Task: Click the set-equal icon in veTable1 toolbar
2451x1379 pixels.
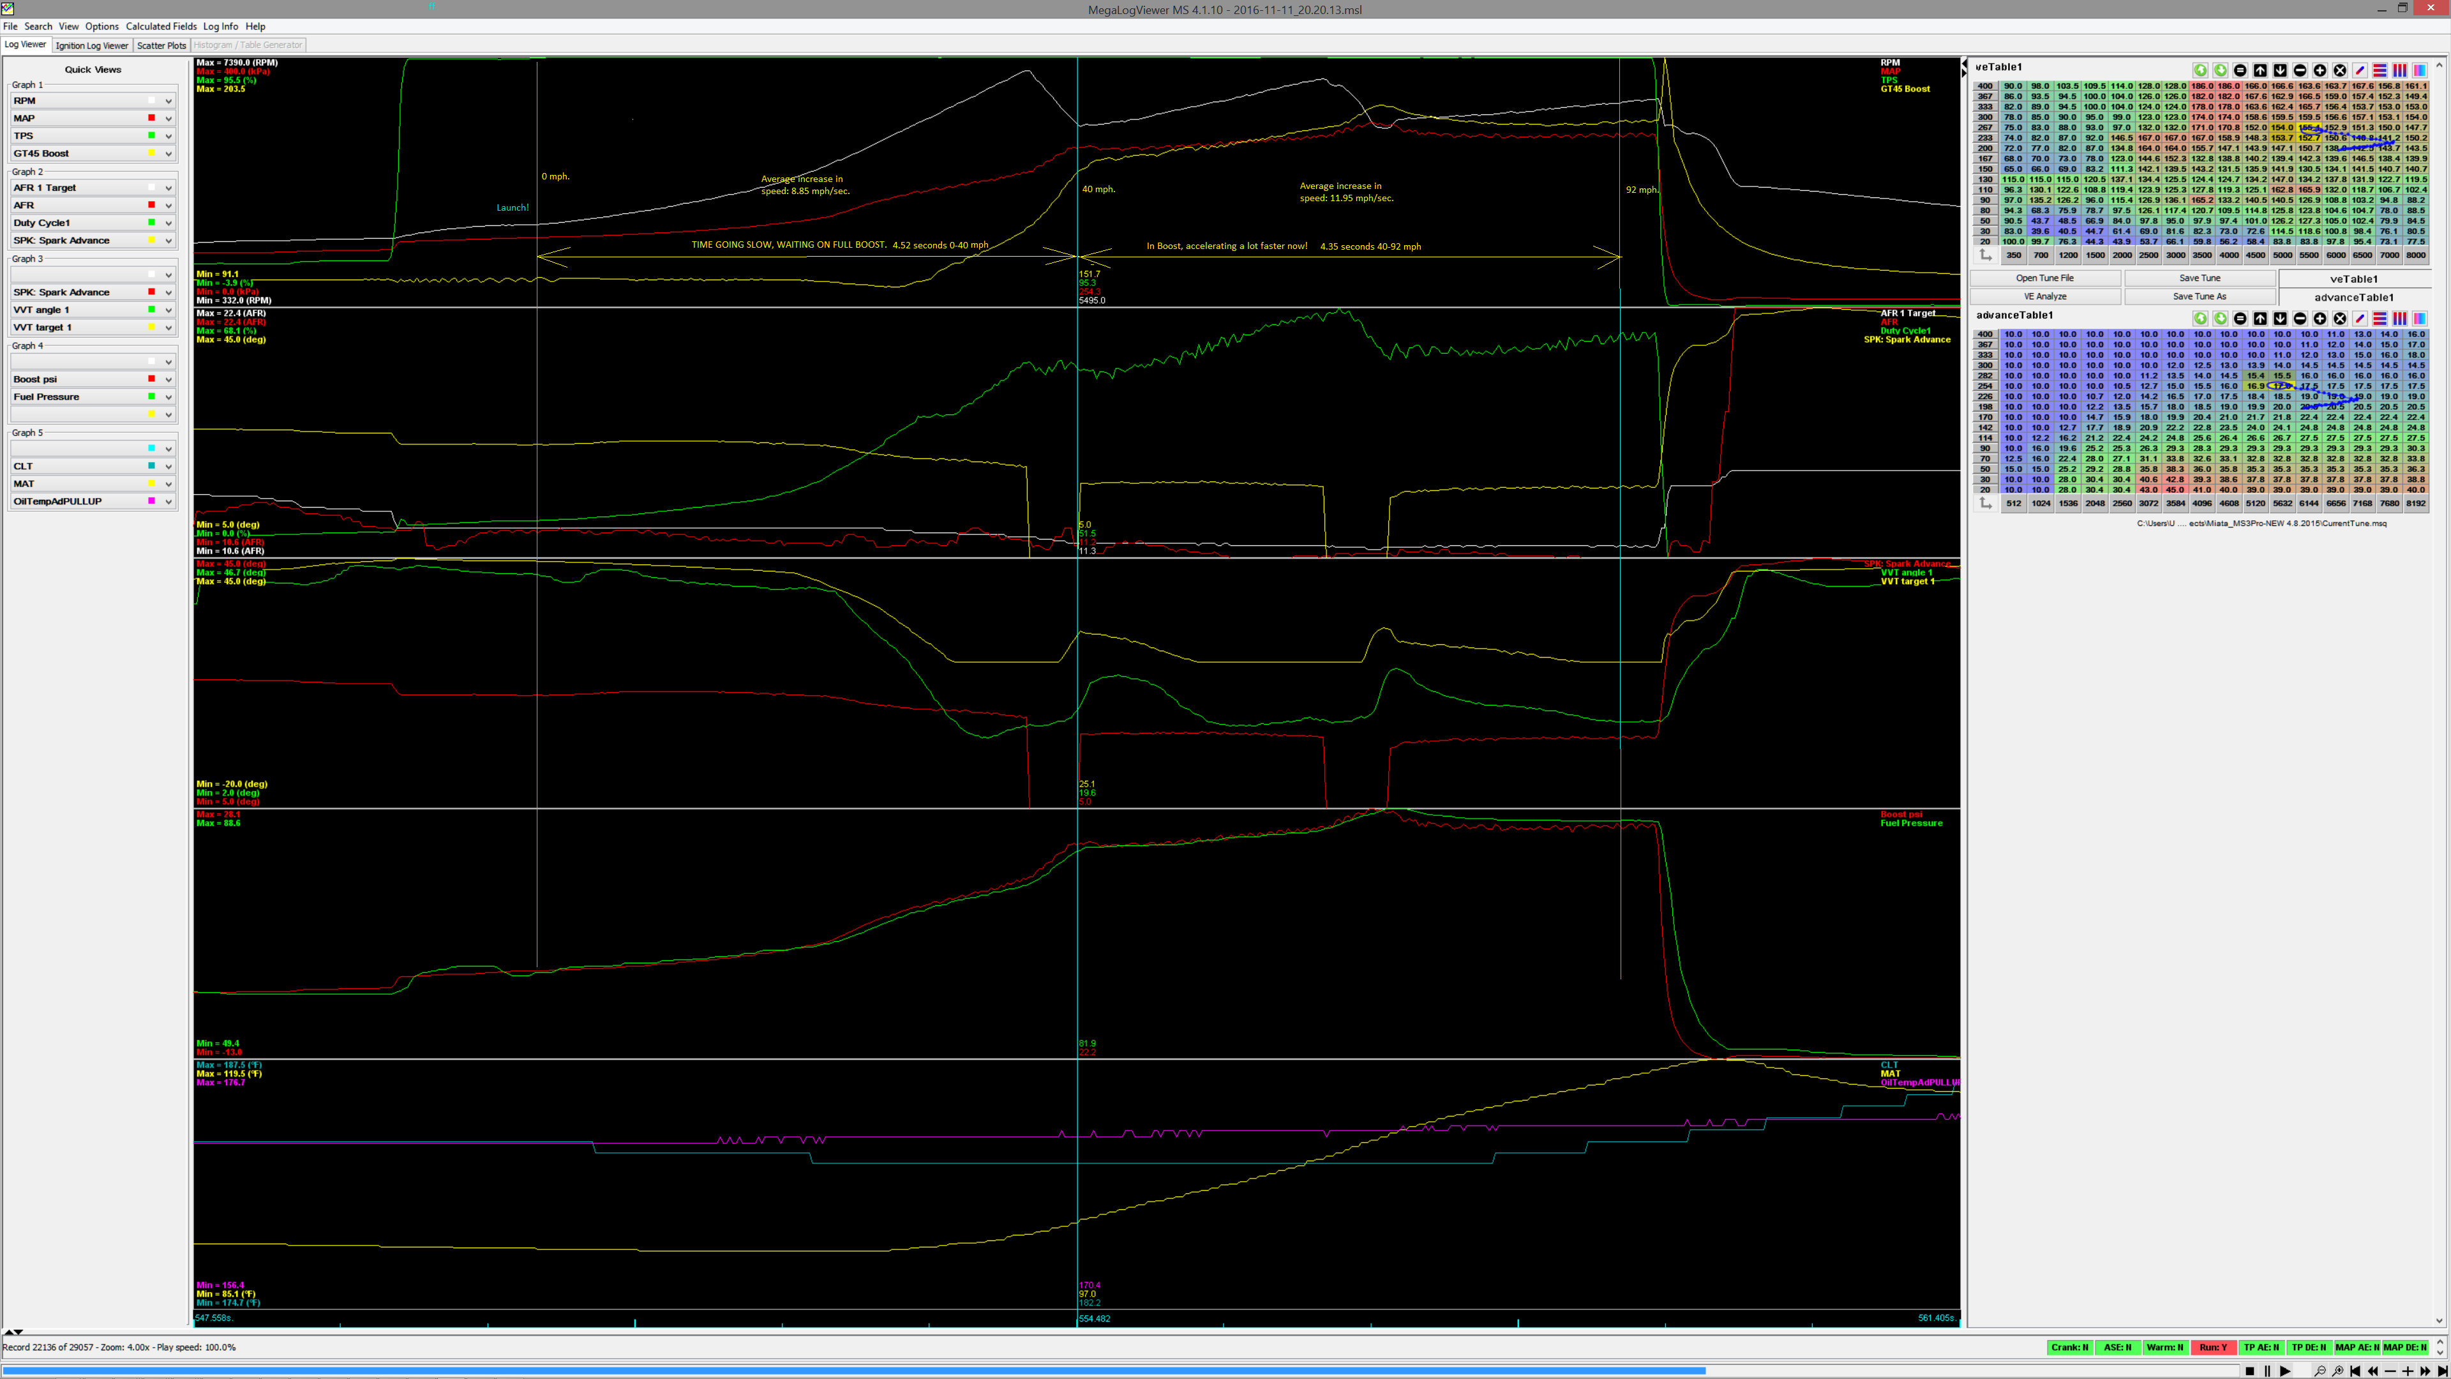Action: (2241, 70)
